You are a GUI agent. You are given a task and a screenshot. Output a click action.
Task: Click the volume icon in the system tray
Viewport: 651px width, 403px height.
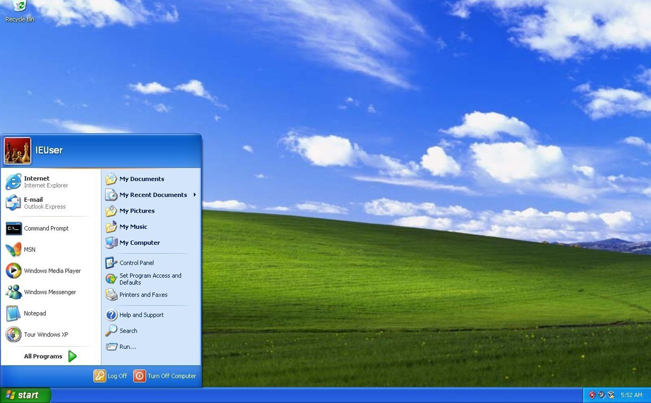[x=601, y=395]
